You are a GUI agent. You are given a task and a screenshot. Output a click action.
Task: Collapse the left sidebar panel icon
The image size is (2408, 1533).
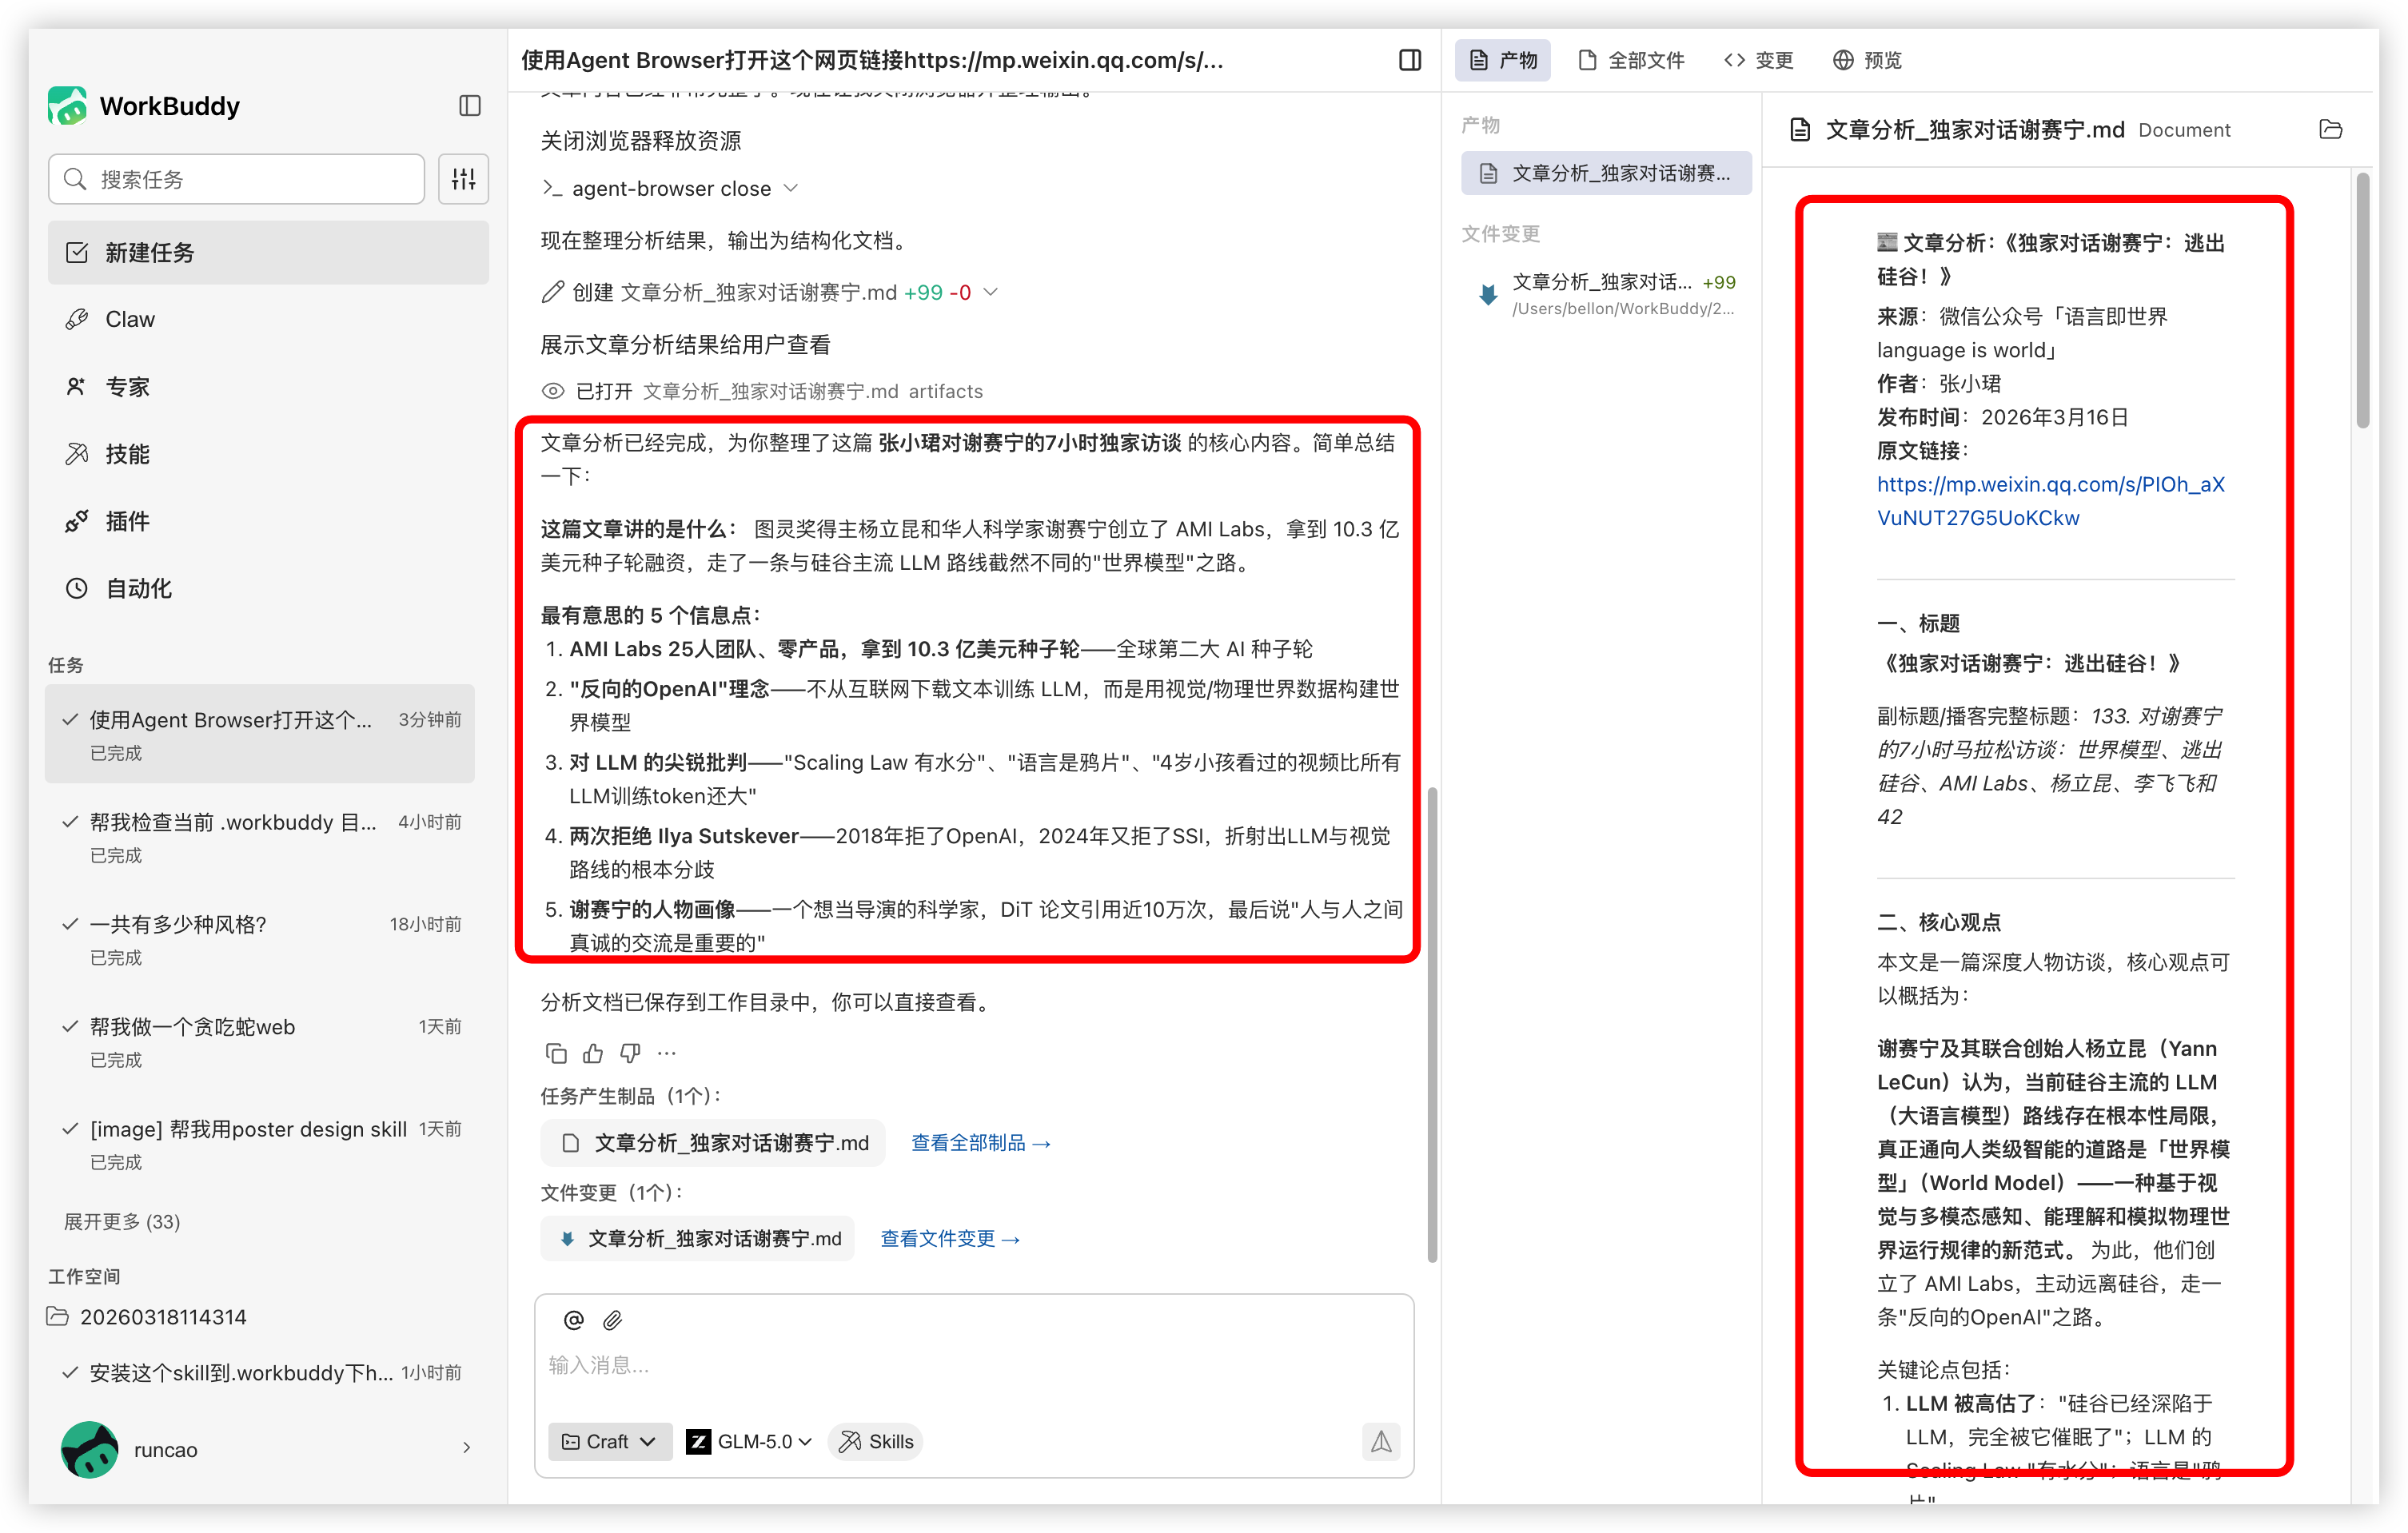click(x=470, y=106)
